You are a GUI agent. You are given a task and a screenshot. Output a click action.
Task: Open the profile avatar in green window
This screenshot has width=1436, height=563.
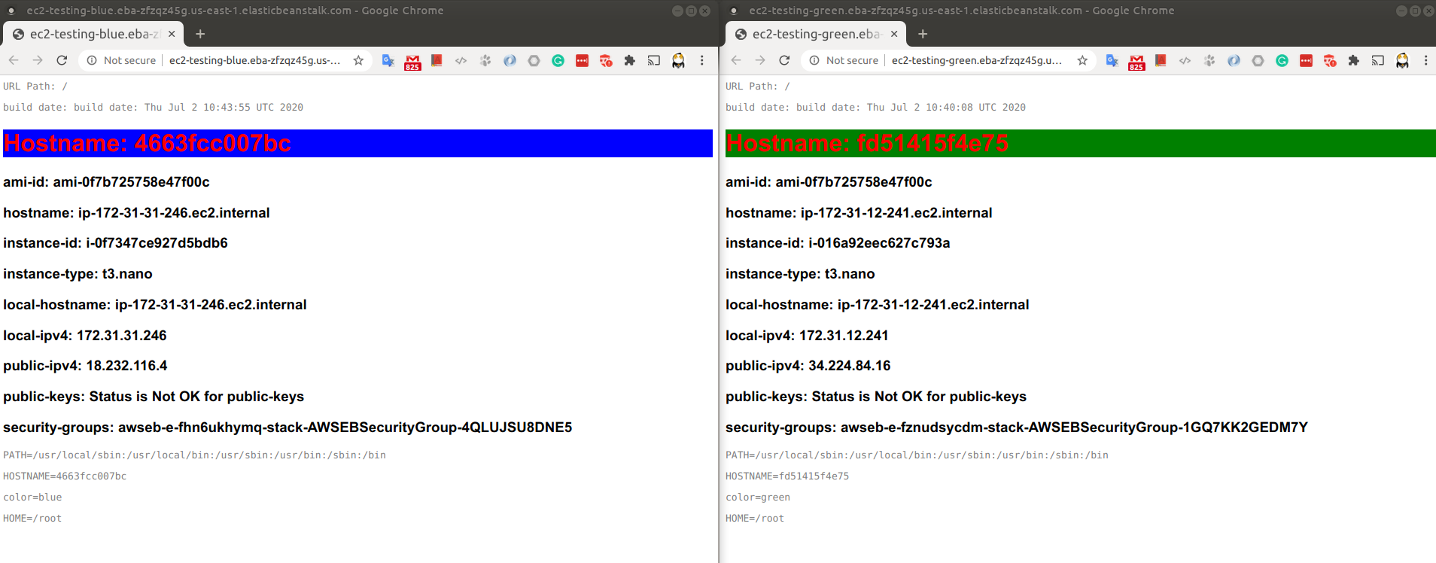pyautogui.click(x=1402, y=60)
